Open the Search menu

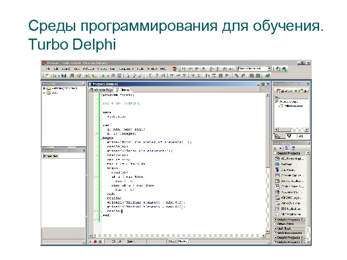tap(66, 69)
